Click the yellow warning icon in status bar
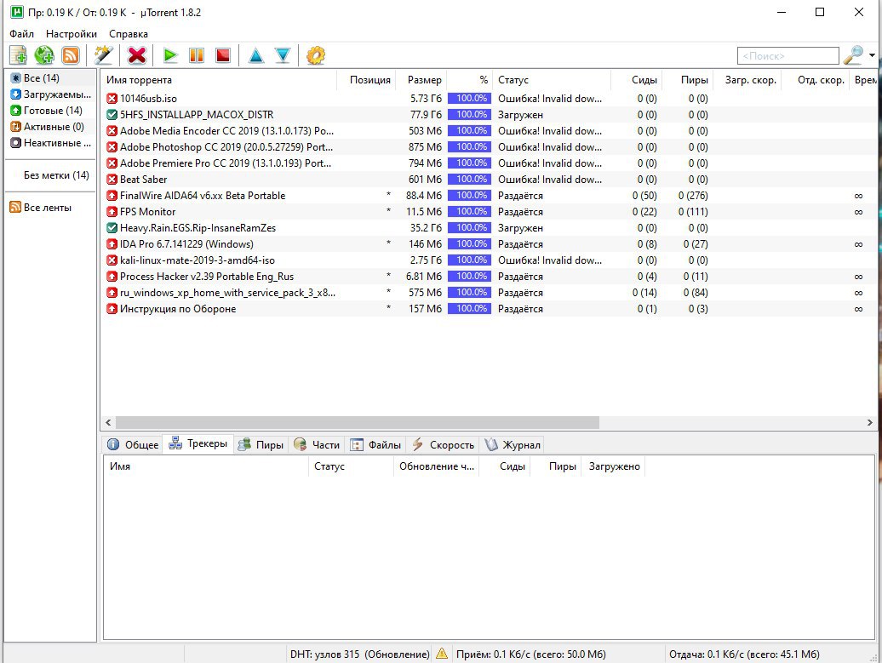Screen dimensions: 882x663 442,654
